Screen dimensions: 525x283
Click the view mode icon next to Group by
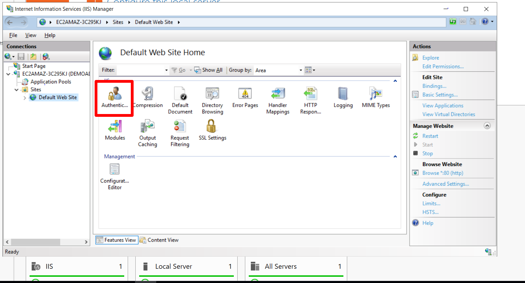click(308, 70)
